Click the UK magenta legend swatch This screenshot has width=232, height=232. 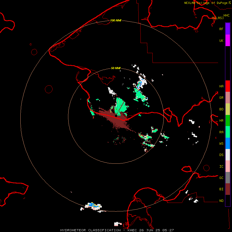tap(228, 40)
